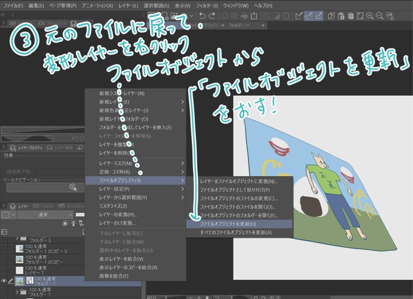Image resolution: width=413 pixels, height=299 pixels.
Task: Open the 表示(V) menu
Action: pos(183,5)
